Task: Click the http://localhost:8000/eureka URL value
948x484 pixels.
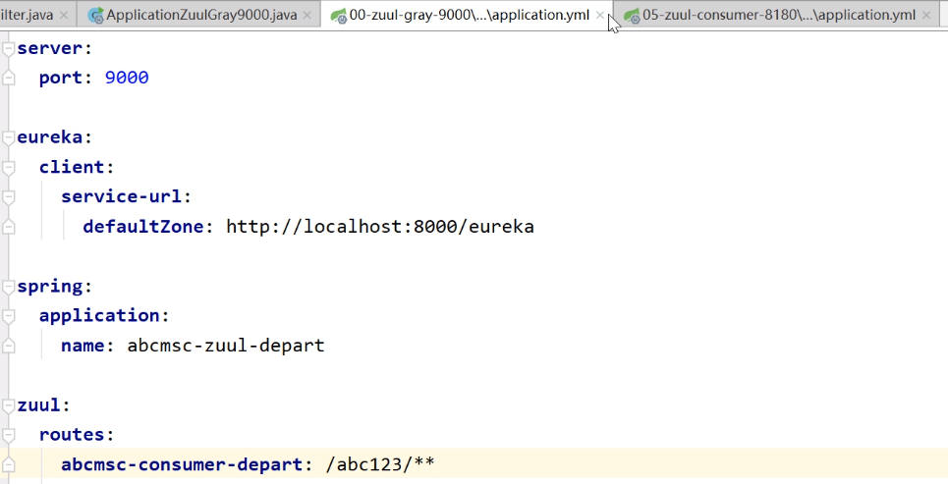Action: 379,227
